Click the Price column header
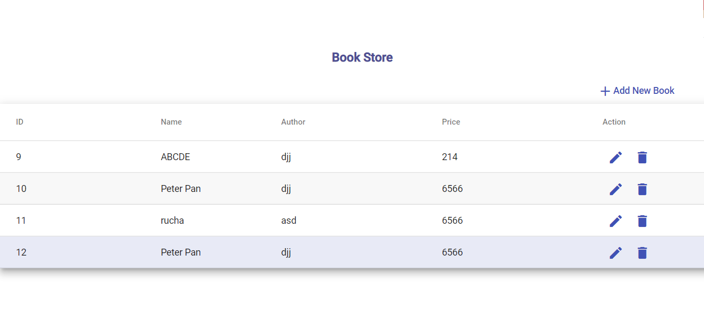Image resolution: width=704 pixels, height=316 pixels. 451,121
